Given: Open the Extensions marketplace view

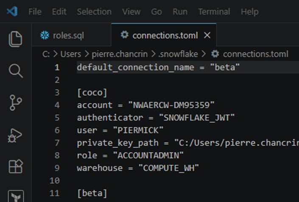Looking at the screenshot, I should click(16, 167).
